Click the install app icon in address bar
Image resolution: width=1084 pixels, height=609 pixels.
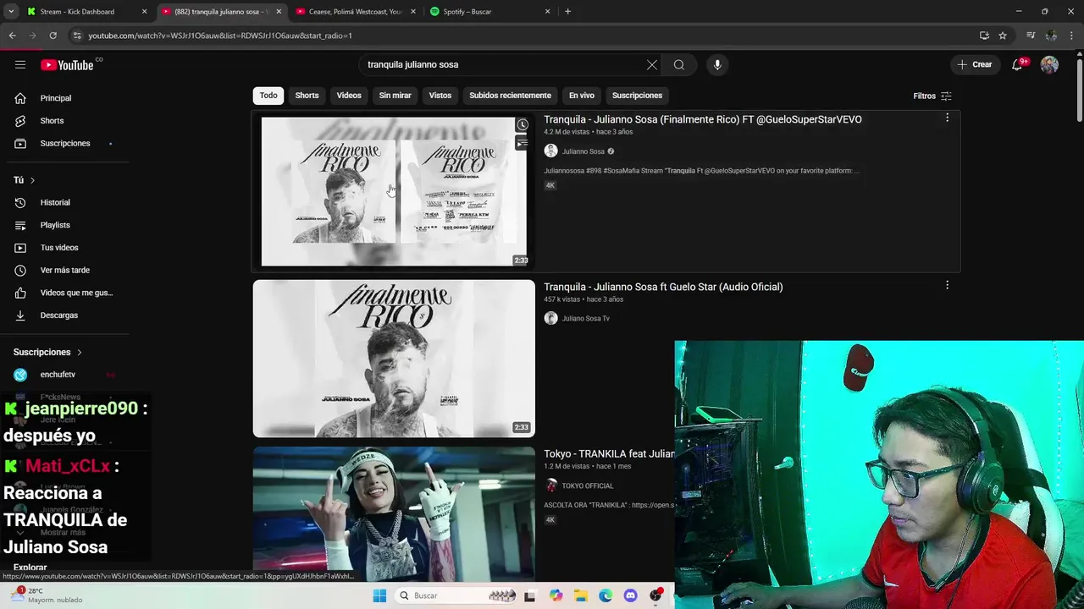984,36
